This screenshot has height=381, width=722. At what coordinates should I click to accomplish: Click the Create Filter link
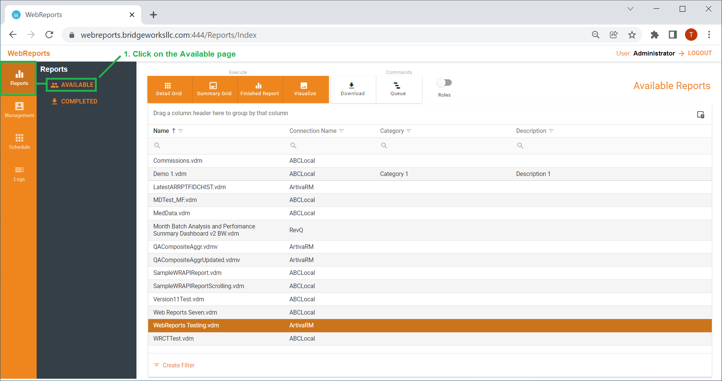point(174,365)
